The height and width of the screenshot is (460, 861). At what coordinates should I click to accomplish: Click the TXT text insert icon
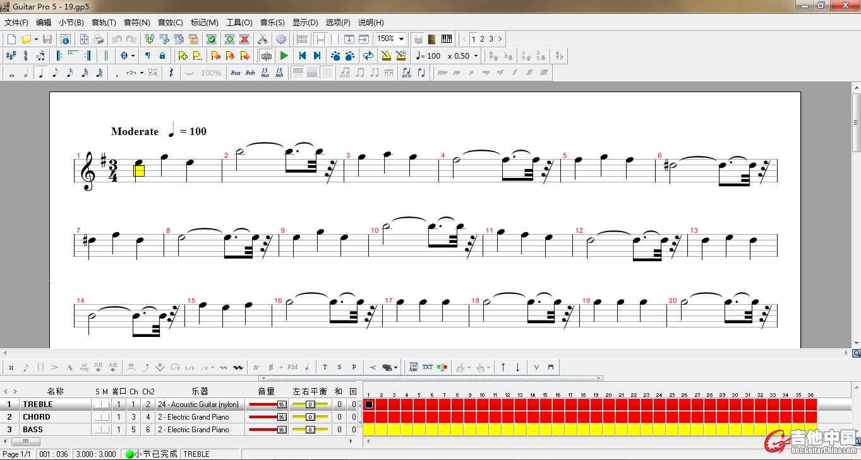428,367
